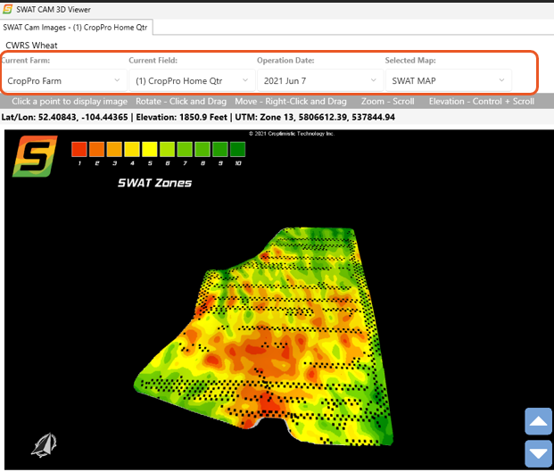This screenshot has width=554, height=472.
Task: Click 'Click a point to display image' hint
Action: point(70,102)
